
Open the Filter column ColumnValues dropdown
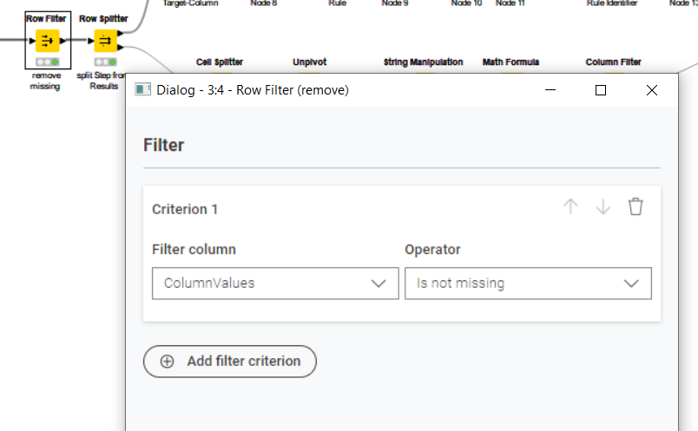click(275, 284)
